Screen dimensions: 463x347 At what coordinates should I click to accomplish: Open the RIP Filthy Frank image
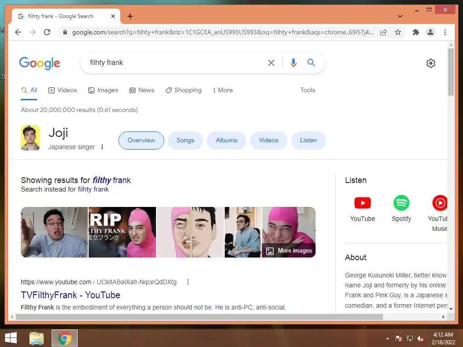[122, 232]
